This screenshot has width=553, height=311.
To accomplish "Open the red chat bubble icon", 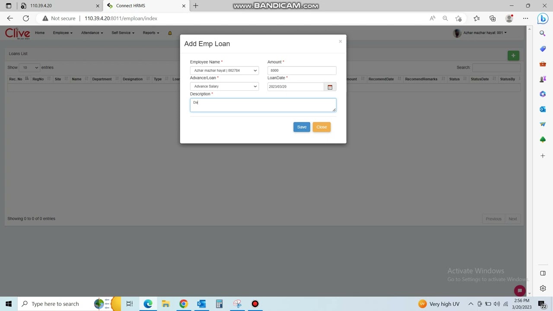I will coord(520,291).
